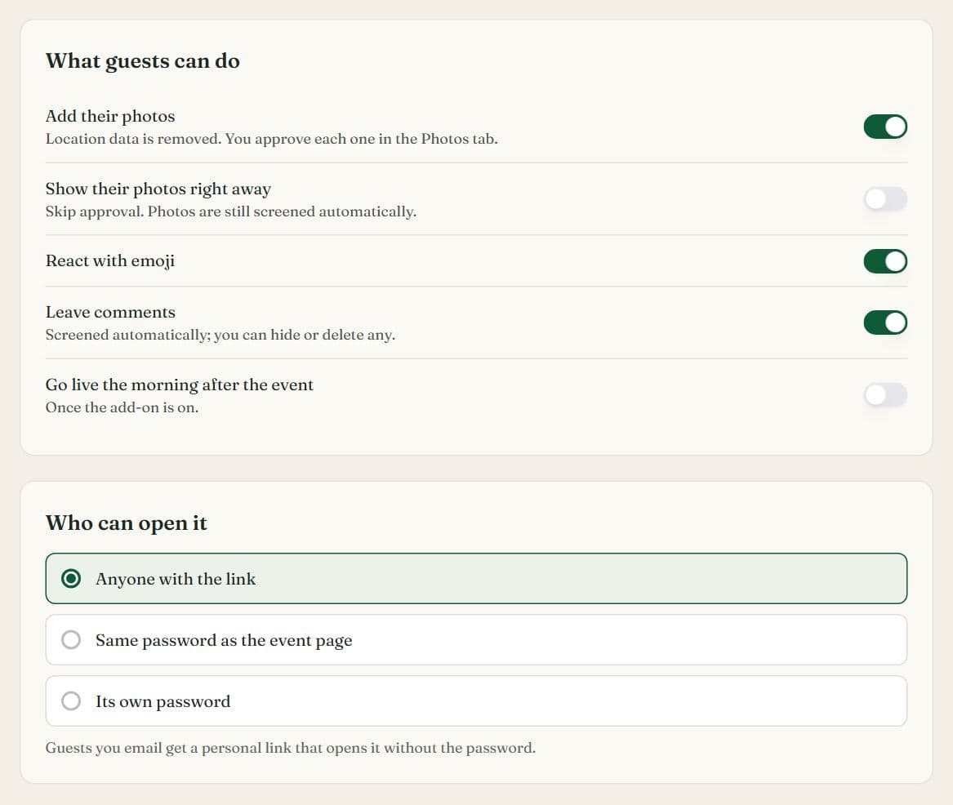Click the Guests you email personal link note

(291, 748)
